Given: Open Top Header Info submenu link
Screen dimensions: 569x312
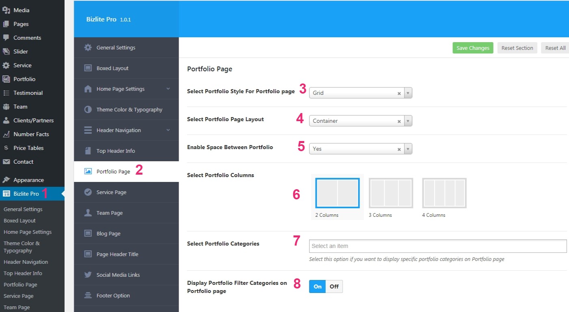Looking at the screenshot, I should [x=23, y=274].
